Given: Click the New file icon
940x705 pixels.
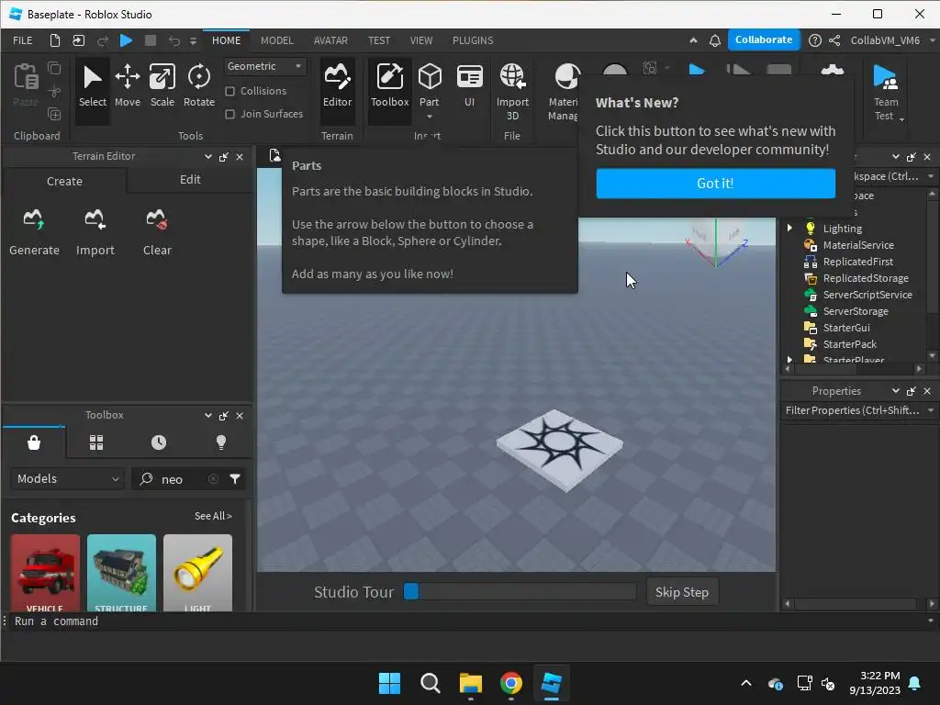Looking at the screenshot, I should [x=54, y=40].
